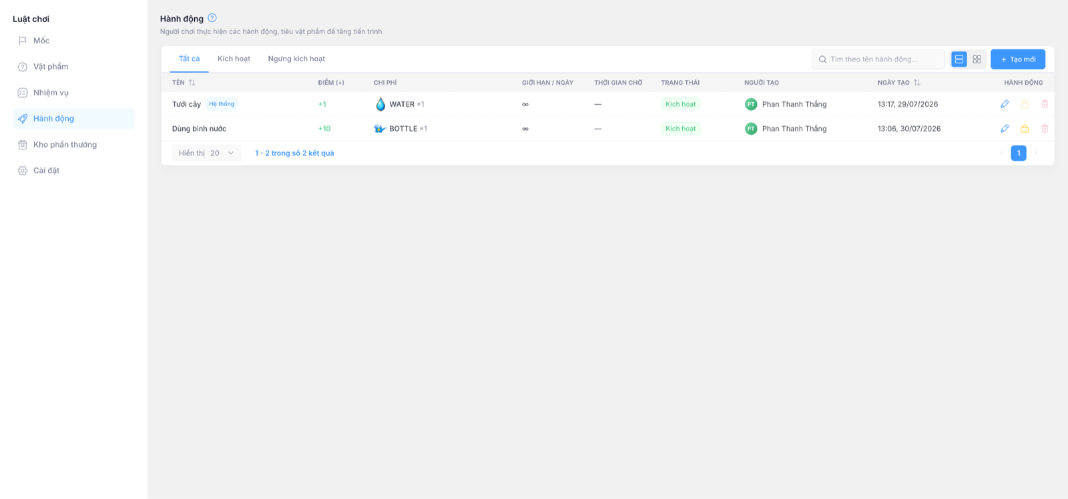Viewport: 1068px width, 499px height.
Task: Switch to list view layout
Action: [959, 59]
